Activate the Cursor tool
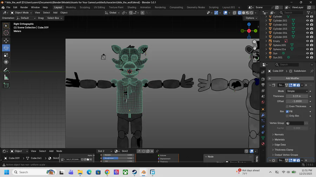Screen dimensions: 316x177 coord(6,33)
